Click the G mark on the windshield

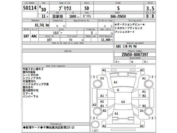tap(118, 90)
